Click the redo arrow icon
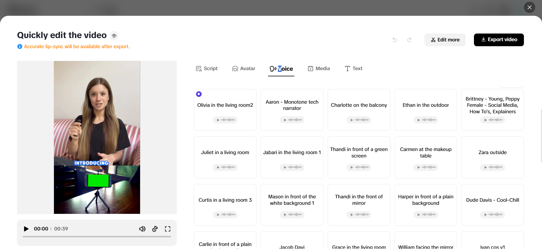Screen dimensions: 542x251 (409, 40)
